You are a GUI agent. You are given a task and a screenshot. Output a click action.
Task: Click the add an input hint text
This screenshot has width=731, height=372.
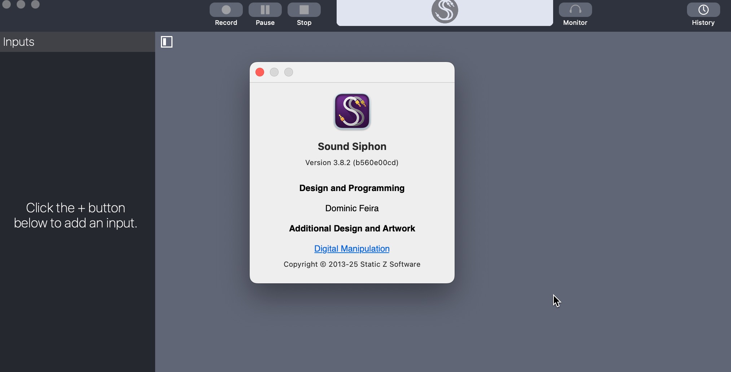(76, 216)
